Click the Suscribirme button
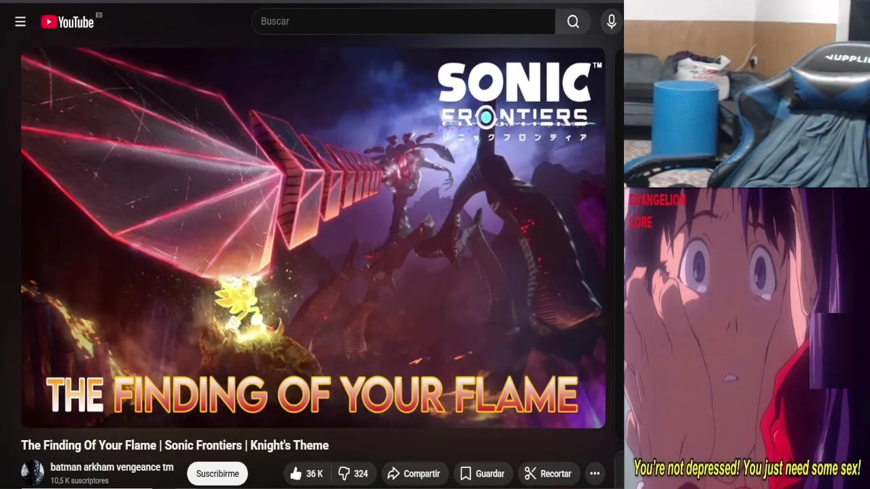The height and width of the screenshot is (489, 870). click(x=217, y=473)
